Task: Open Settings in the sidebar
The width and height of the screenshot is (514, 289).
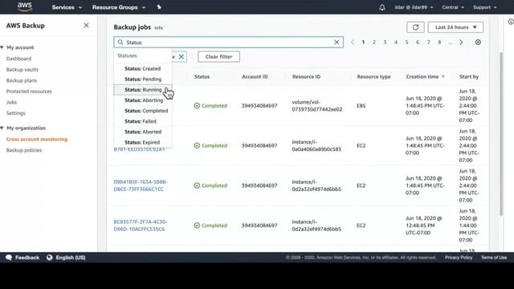Action: pyautogui.click(x=16, y=113)
